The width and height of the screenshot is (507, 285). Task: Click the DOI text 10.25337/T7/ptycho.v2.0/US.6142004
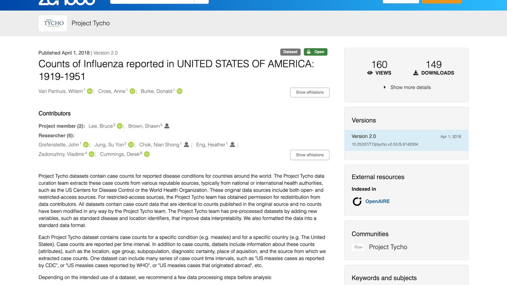click(x=385, y=144)
